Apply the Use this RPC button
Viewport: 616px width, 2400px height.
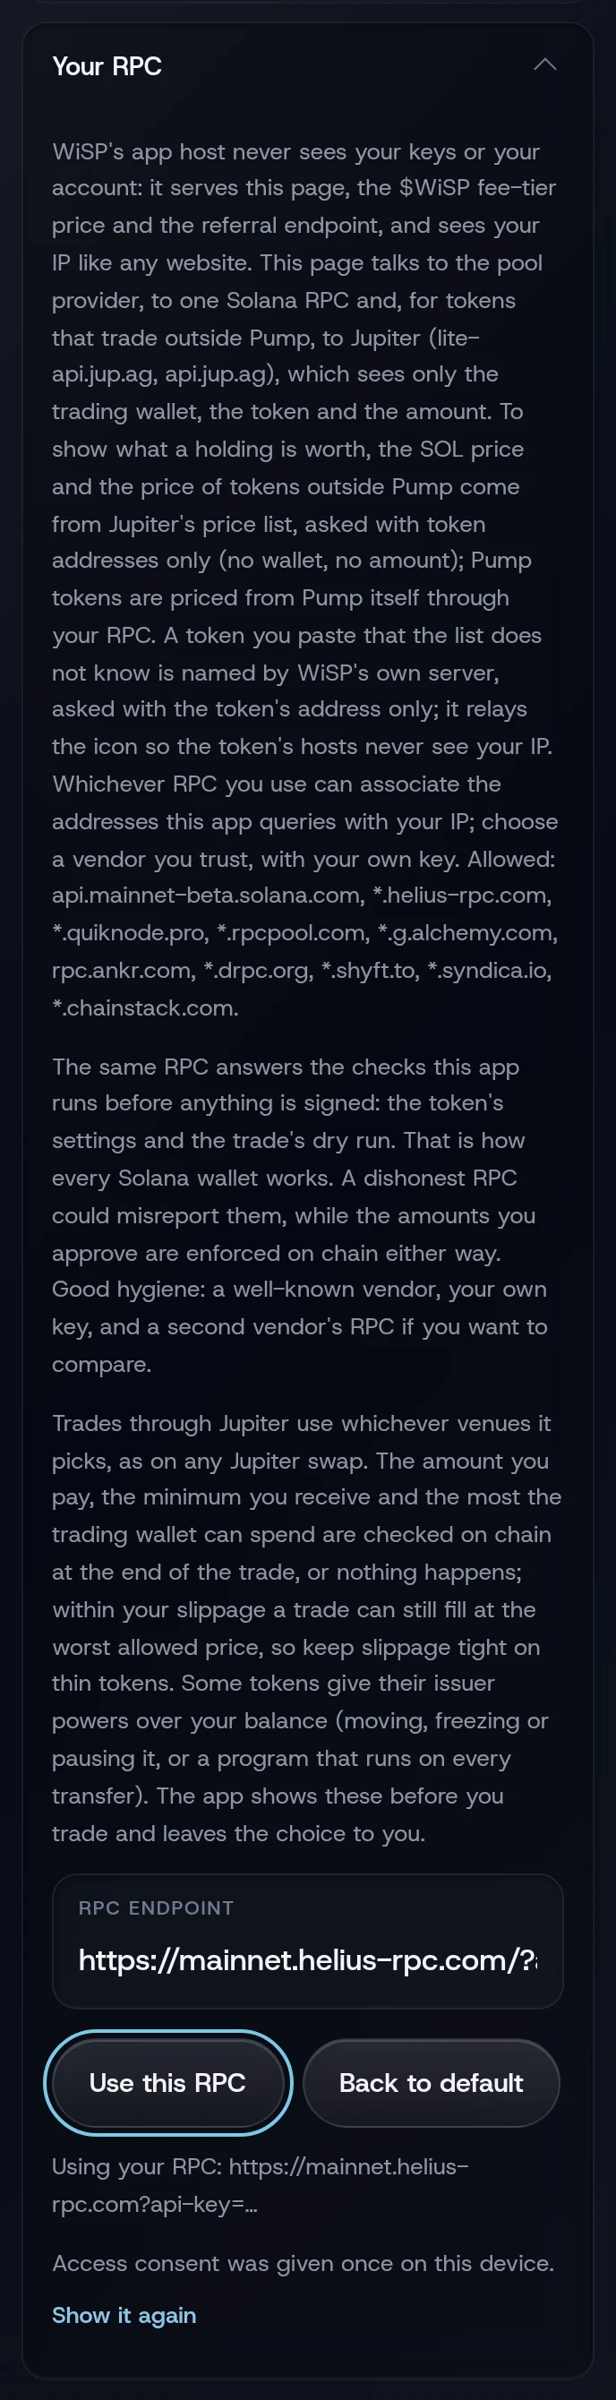167,2082
